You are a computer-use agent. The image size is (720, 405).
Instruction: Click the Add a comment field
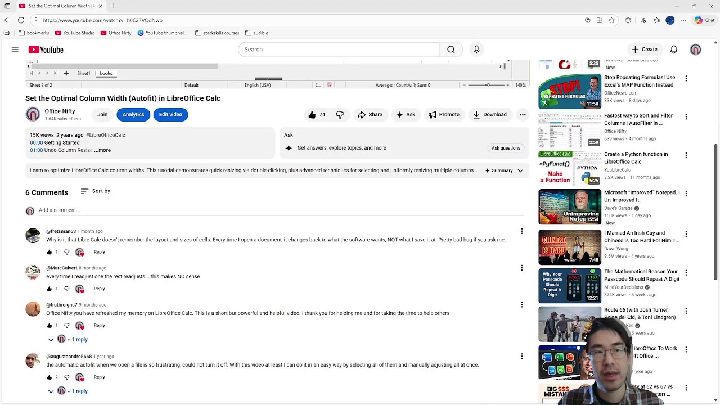coord(281,210)
